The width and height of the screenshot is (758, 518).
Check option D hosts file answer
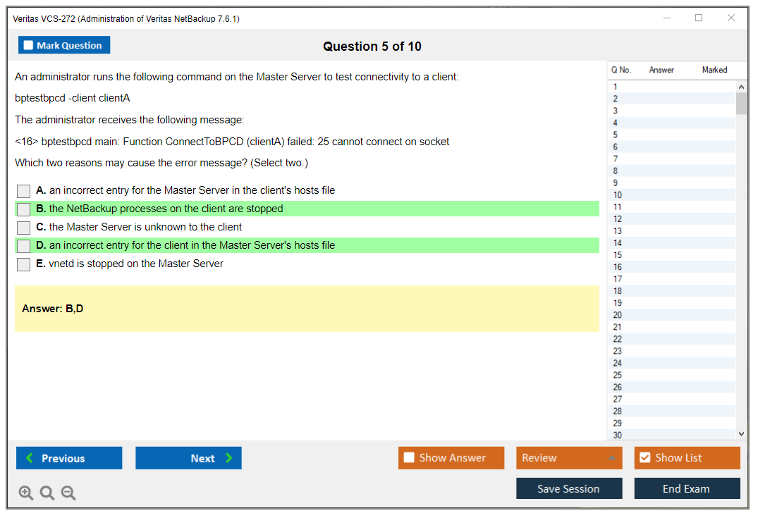(24, 246)
